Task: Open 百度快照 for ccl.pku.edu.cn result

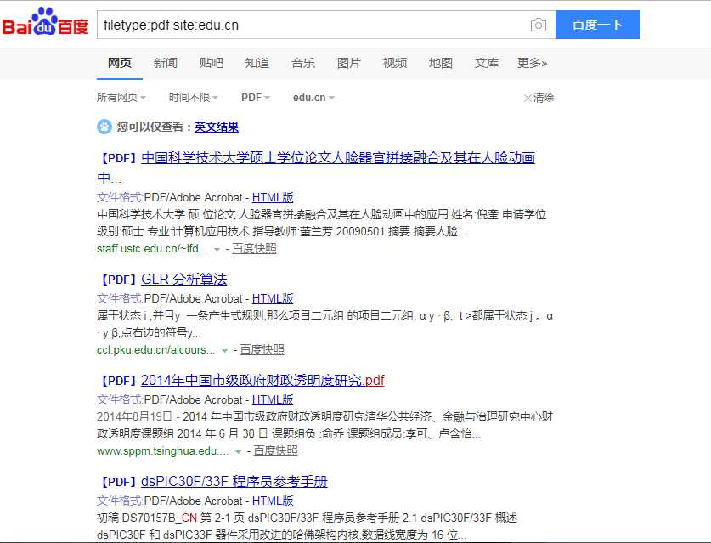Action: coord(262,350)
